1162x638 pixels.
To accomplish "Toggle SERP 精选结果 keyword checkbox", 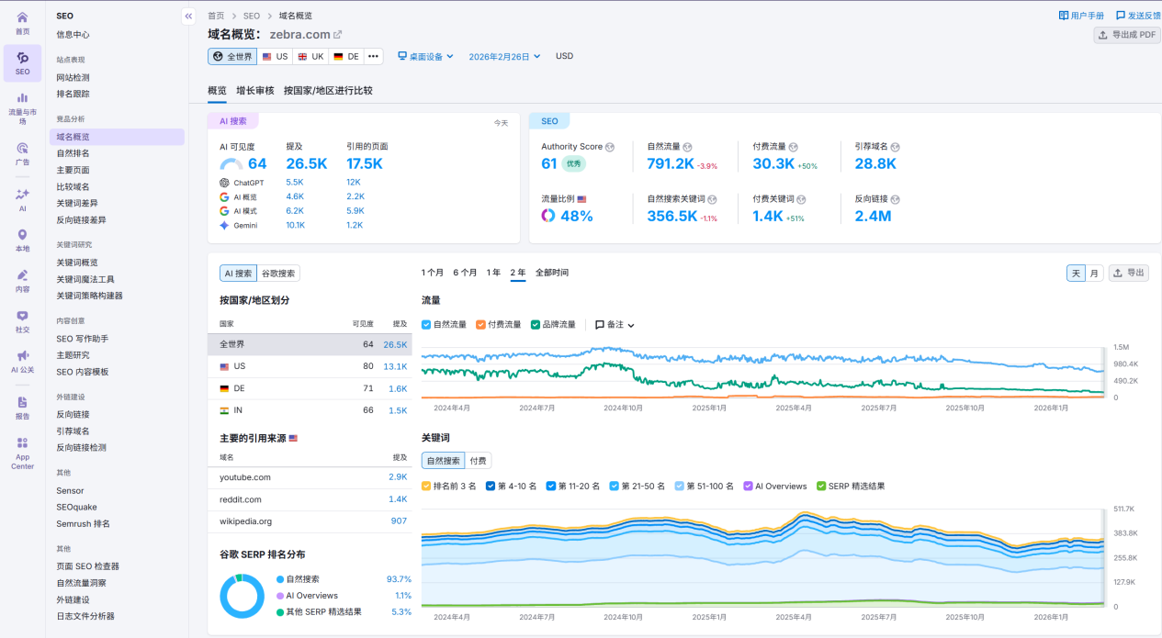I will pos(821,486).
